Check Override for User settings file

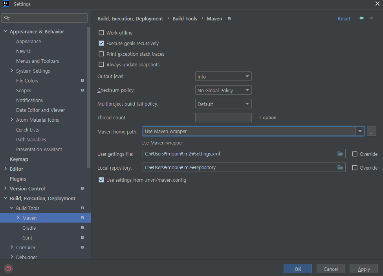(355, 154)
